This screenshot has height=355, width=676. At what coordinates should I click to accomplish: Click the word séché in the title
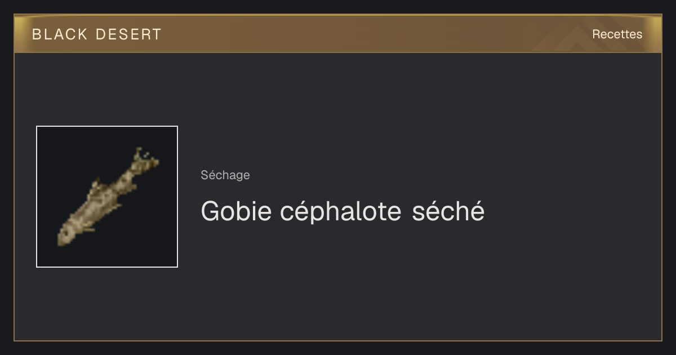[x=448, y=211]
